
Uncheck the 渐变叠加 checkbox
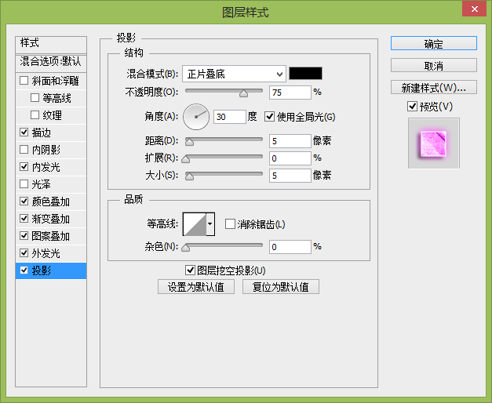(x=24, y=218)
